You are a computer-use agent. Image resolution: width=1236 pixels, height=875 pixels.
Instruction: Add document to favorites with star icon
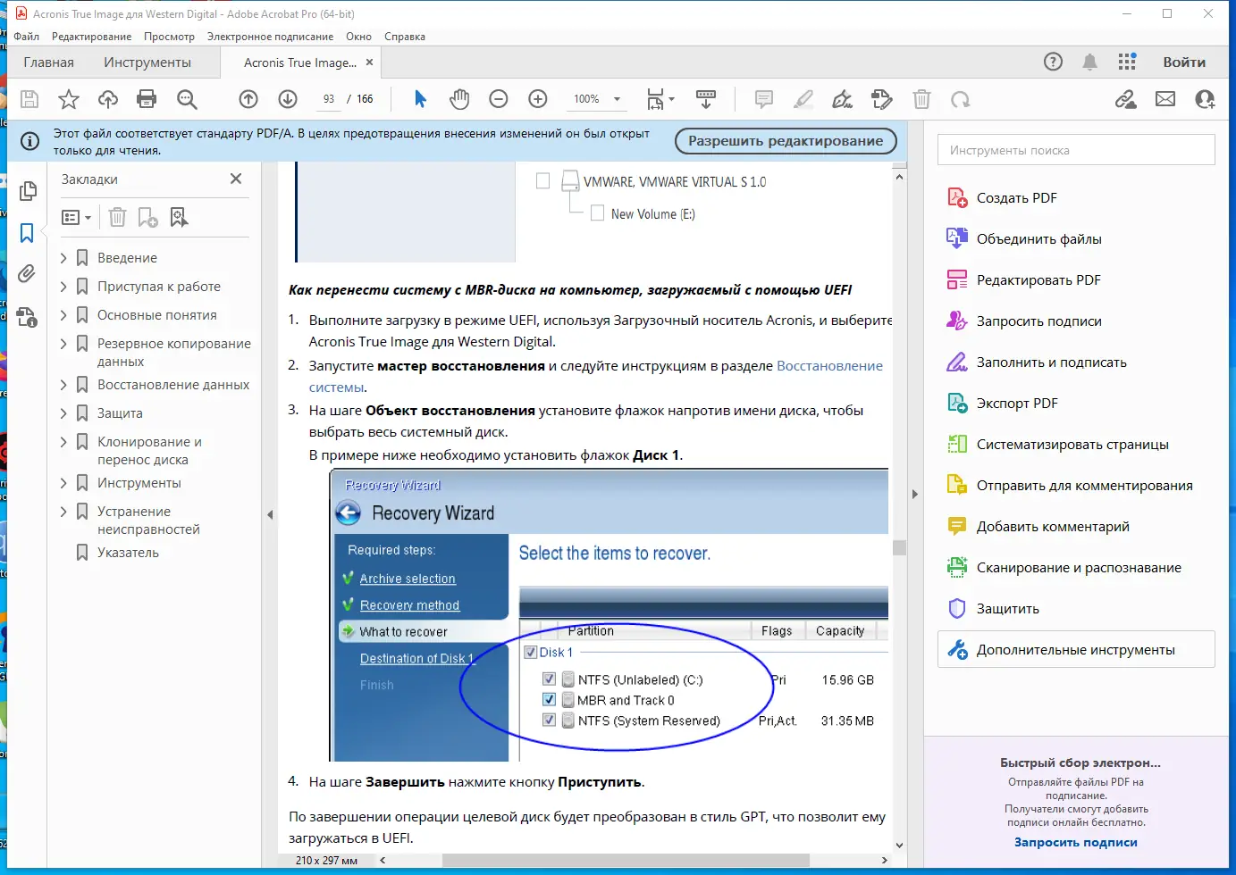[x=68, y=99]
